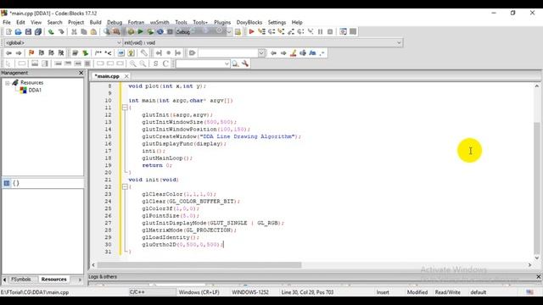Open the Debugging windows icon

click(x=343, y=32)
